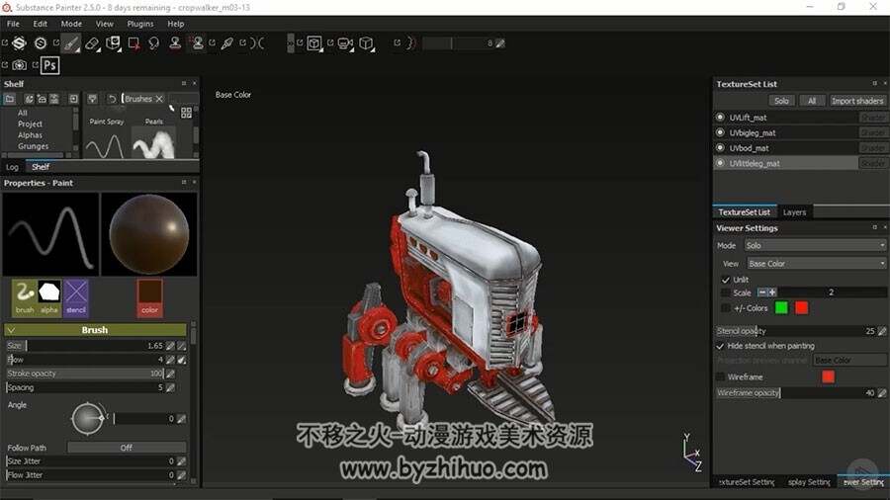Click the pen icon for Stencil opacity
Image resolution: width=890 pixels, height=500 pixels.
[x=881, y=331]
